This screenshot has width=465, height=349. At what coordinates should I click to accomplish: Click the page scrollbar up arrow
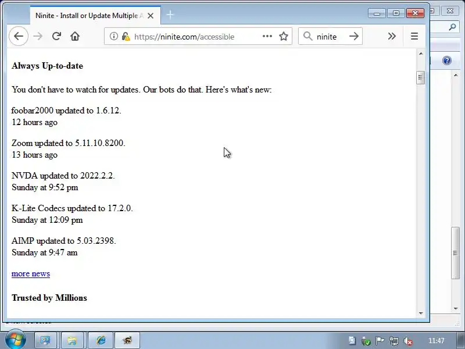[x=420, y=54]
